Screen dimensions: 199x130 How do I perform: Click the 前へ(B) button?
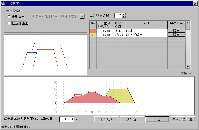tap(106, 119)
